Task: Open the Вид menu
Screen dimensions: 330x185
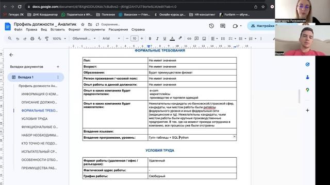Action: [x=44, y=30]
